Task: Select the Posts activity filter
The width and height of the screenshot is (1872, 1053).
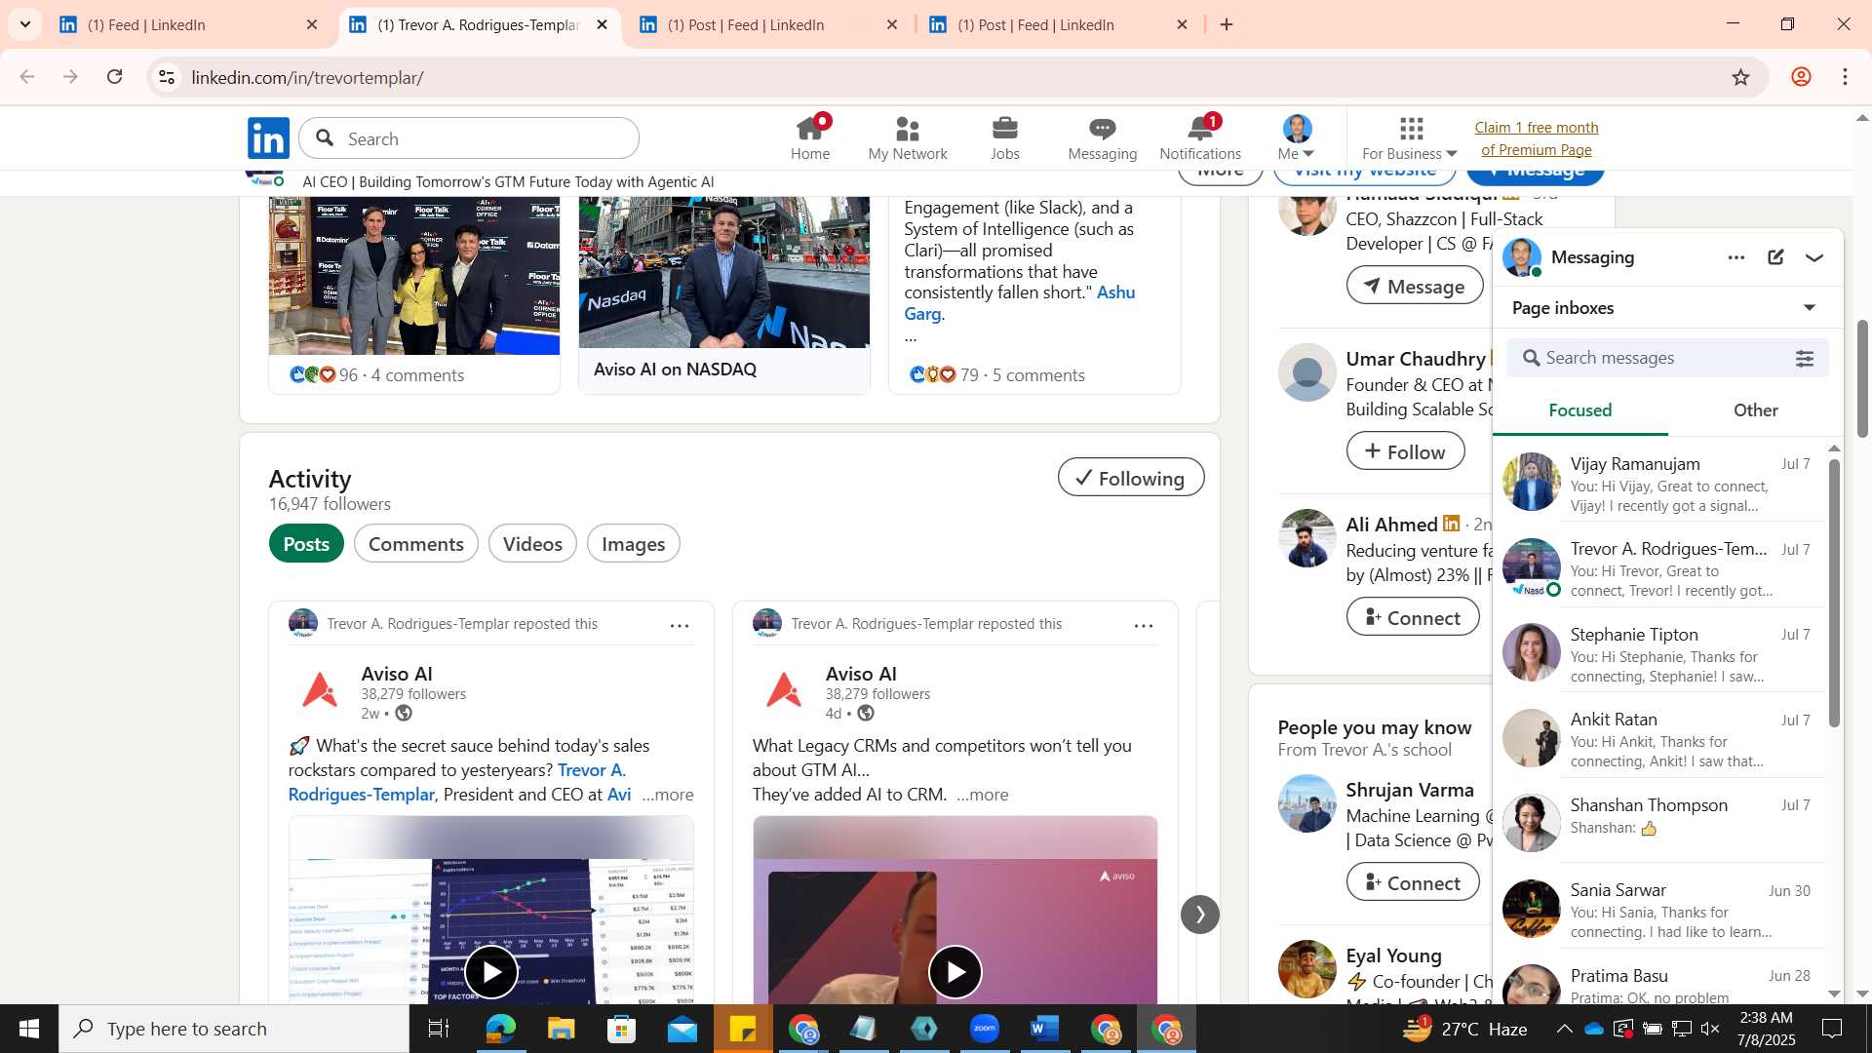Action: click(x=306, y=544)
